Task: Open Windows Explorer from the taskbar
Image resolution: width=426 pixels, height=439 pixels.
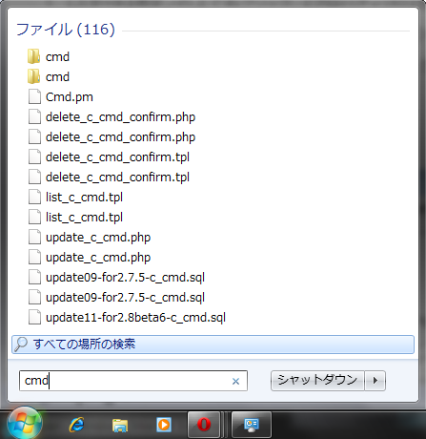Action: coord(120,425)
